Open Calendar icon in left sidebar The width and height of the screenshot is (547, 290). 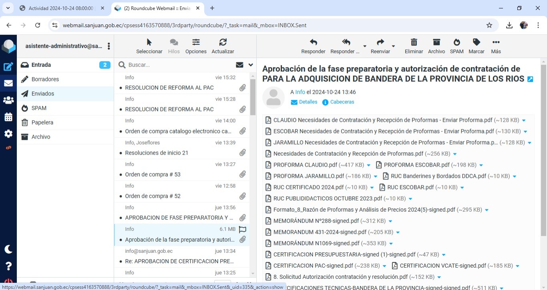(x=8, y=117)
